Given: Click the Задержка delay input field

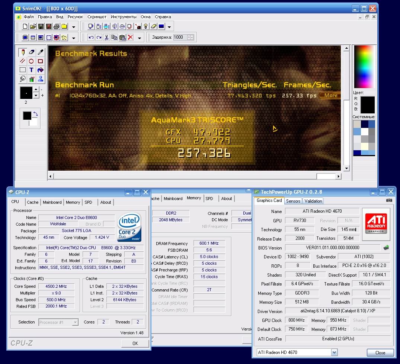Looking at the screenshot, I should click(x=180, y=37).
